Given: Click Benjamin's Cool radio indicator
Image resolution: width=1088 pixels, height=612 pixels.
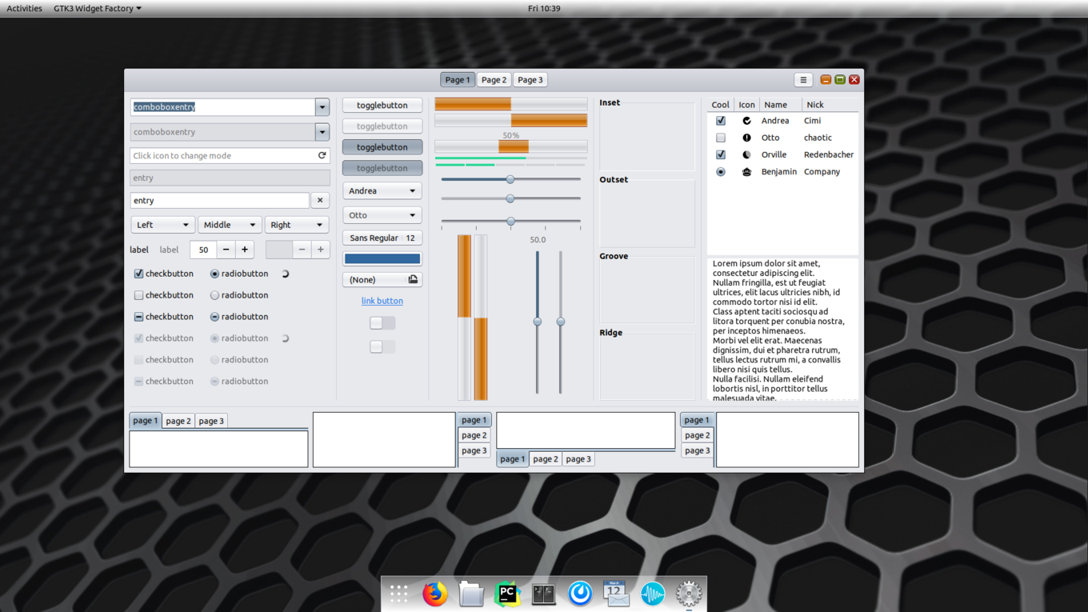Looking at the screenshot, I should click(721, 172).
